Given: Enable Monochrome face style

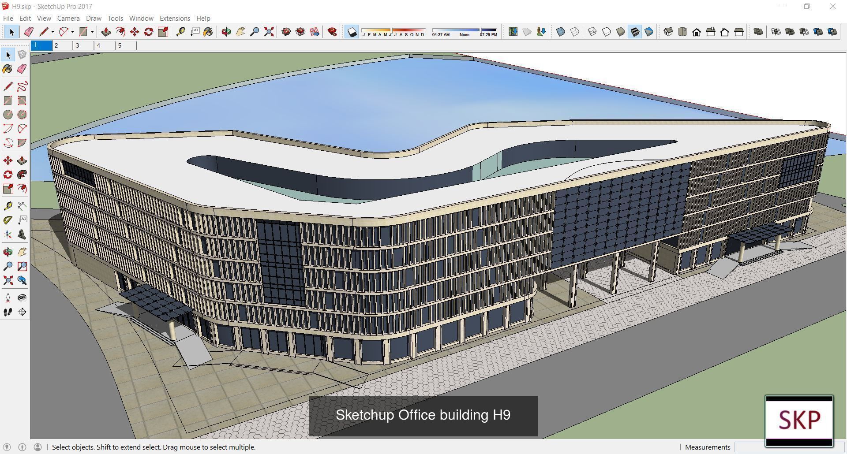Looking at the screenshot, I should click(x=649, y=32).
